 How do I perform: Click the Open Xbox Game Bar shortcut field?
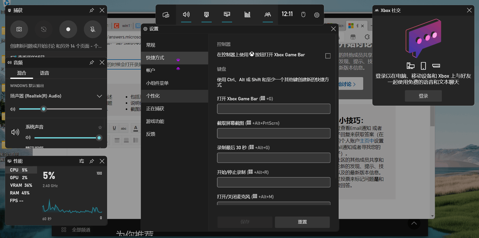274,109
